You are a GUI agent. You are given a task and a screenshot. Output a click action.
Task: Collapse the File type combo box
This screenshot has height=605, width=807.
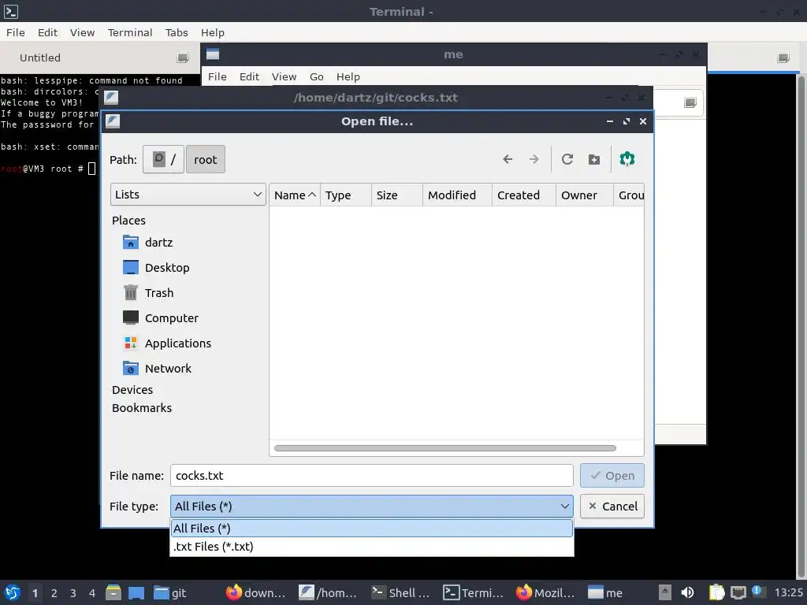pos(372,507)
